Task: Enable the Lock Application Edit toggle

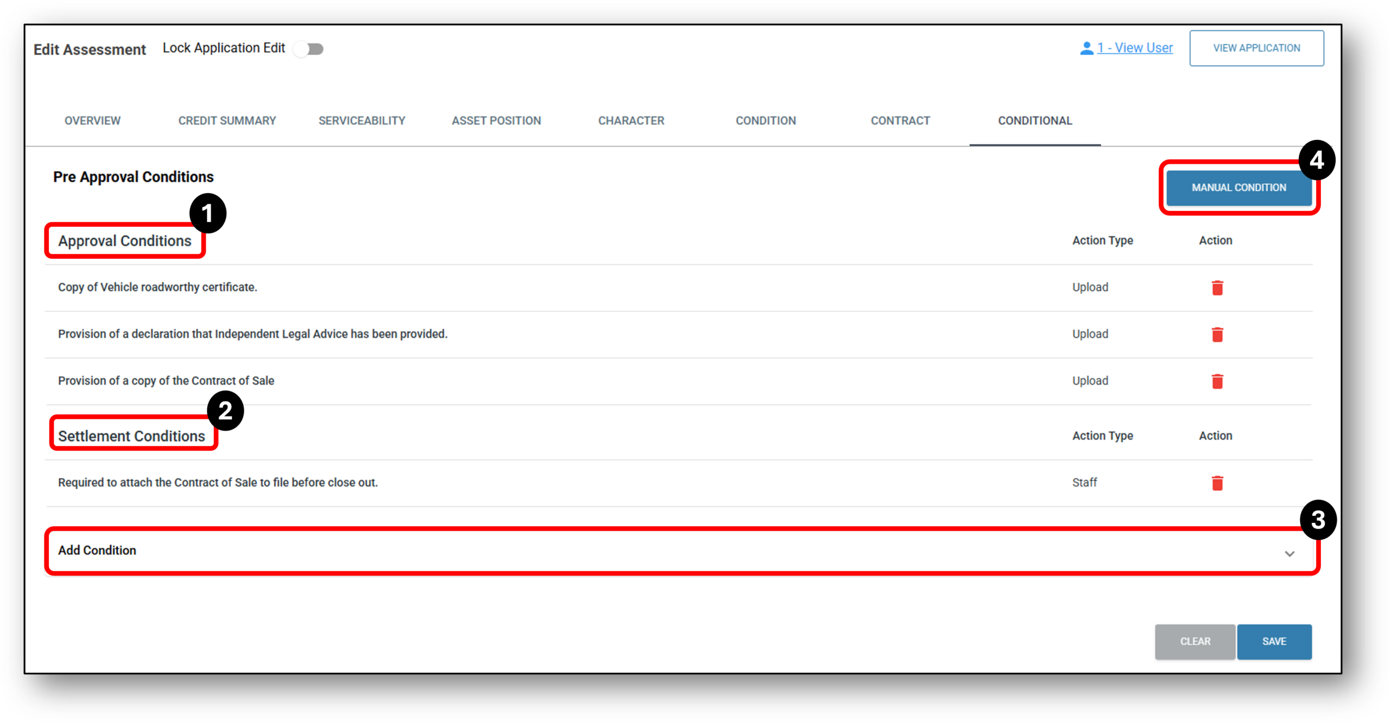Action: click(x=309, y=48)
